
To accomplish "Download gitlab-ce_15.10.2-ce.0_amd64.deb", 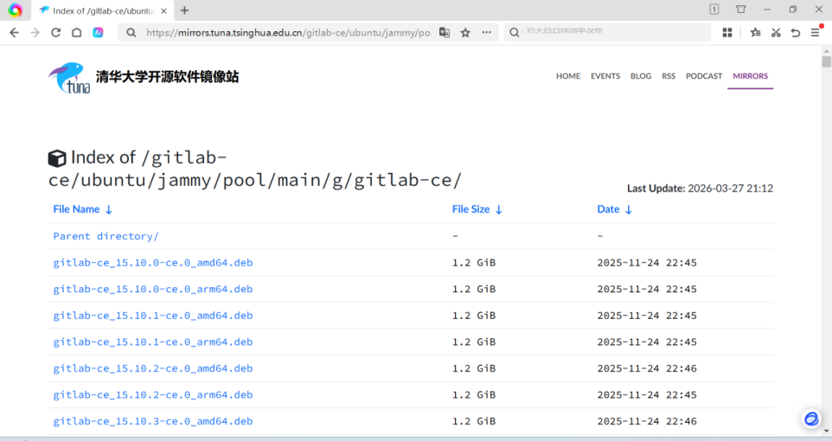I will [153, 368].
